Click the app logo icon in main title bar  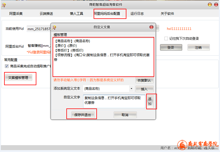coord(4,5)
